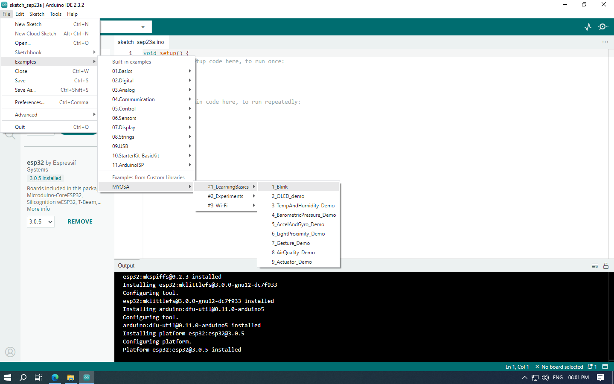Toggle output word wrap lines icon
Screen dimensions: 614x384
coord(595,266)
